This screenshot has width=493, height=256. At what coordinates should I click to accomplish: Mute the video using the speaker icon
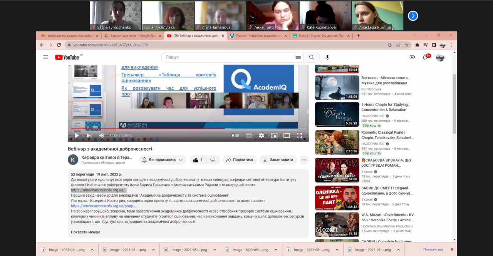coord(101,136)
